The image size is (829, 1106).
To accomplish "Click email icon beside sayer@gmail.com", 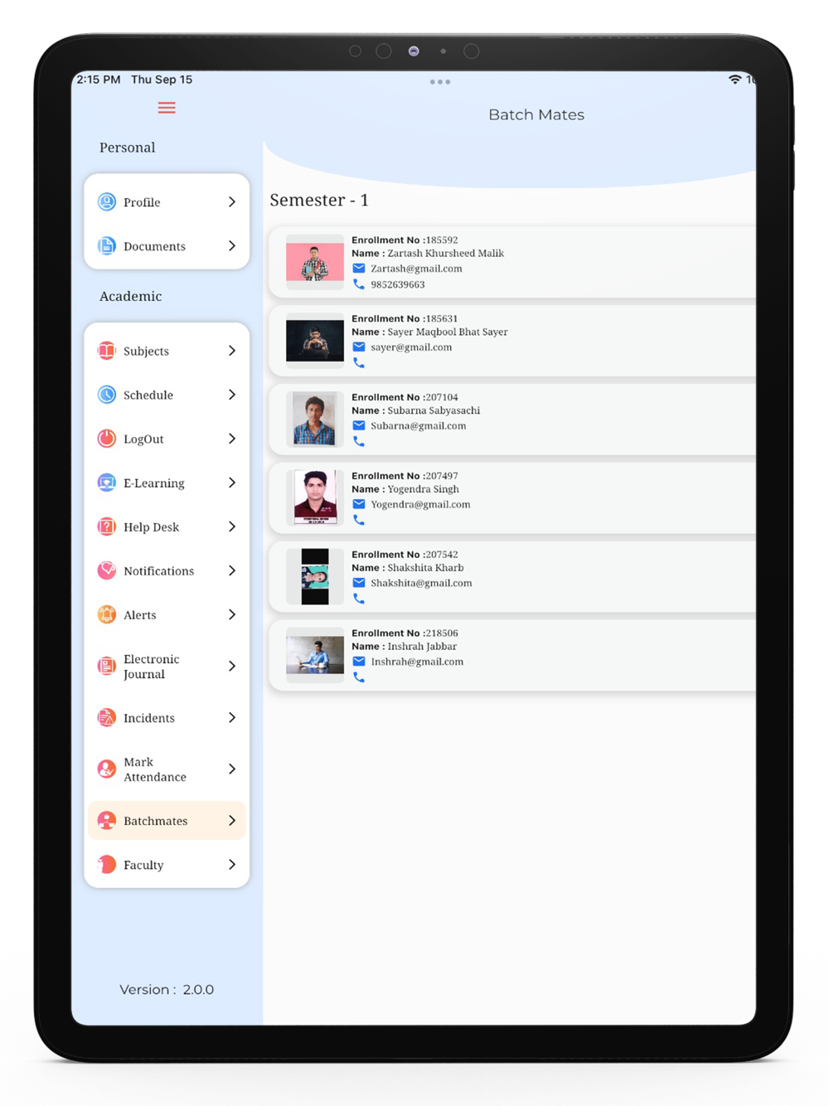I will click(359, 347).
